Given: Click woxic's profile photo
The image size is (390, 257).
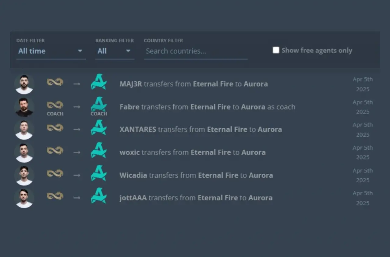Looking at the screenshot, I should pyautogui.click(x=24, y=152).
